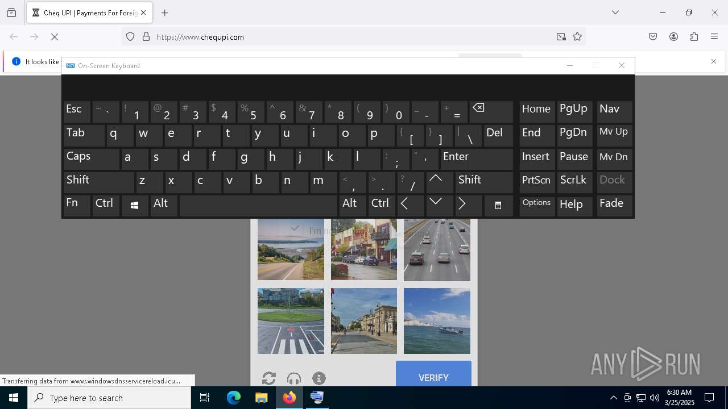Click the Del key on keyboard
The image size is (728, 409).
point(498,135)
